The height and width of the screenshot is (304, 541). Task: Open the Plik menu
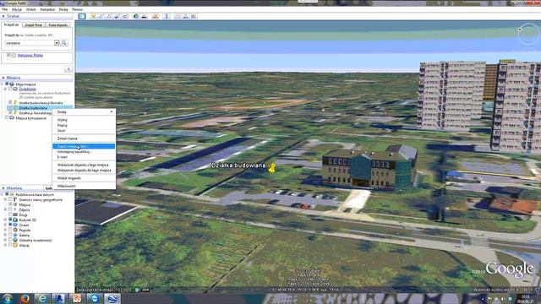5,9
